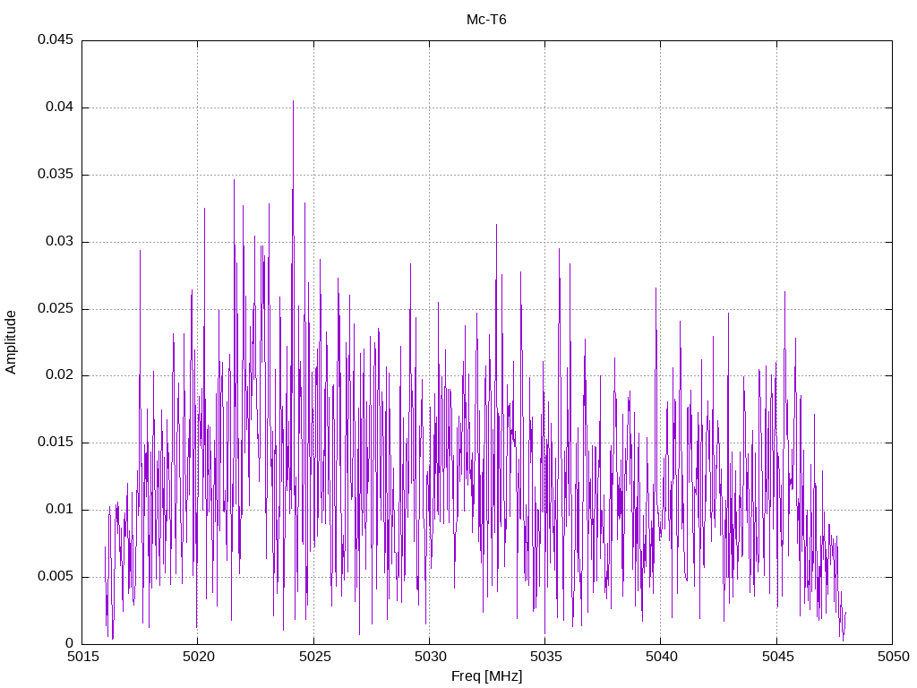
Task: Click the 0.04 y-axis tick label
Action: tap(58, 107)
